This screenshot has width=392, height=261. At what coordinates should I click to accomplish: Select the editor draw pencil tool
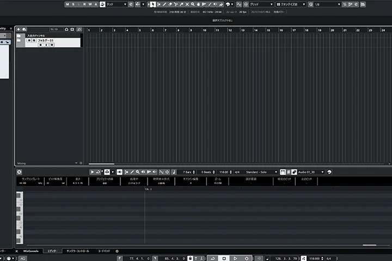[x=132, y=172]
